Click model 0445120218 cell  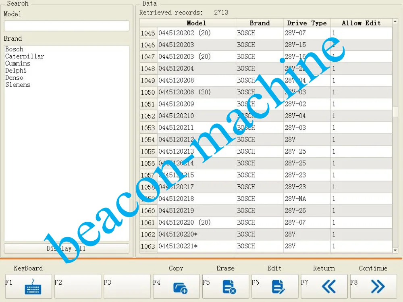tap(196, 199)
